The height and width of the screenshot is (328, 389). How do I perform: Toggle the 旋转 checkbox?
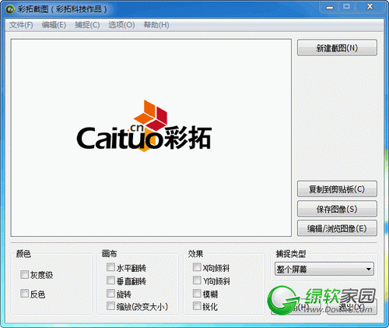tap(110, 294)
